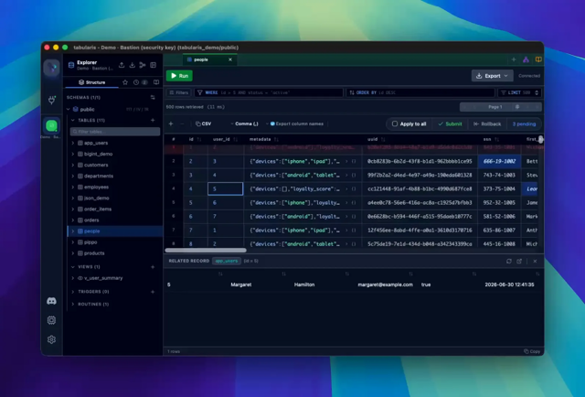
Task: Switch to the Structure tab
Action: pyautogui.click(x=91, y=82)
